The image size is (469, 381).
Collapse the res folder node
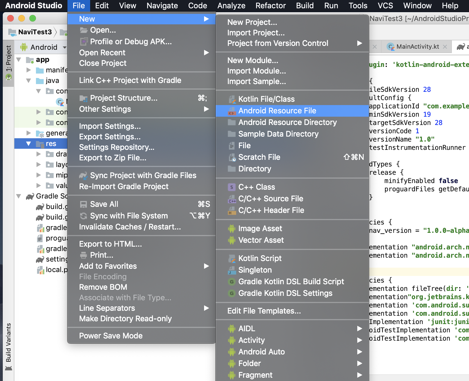(29, 144)
